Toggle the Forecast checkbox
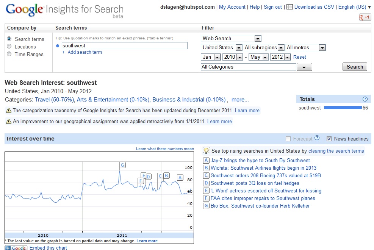Image resolution: width=374 pixels, height=250 pixels. tap(288, 139)
